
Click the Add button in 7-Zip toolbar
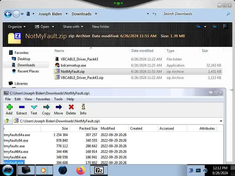(9, 109)
